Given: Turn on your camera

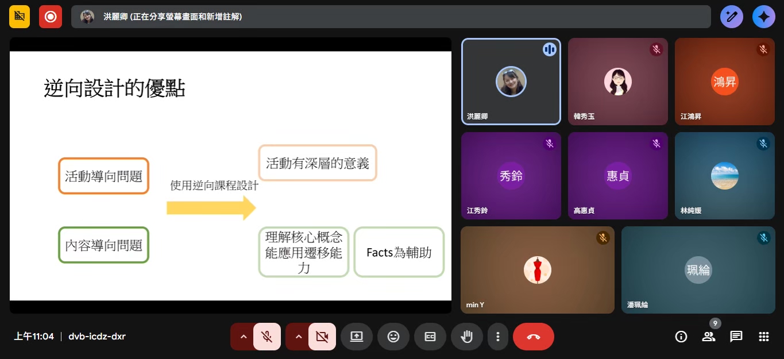Looking at the screenshot, I should click(x=322, y=337).
